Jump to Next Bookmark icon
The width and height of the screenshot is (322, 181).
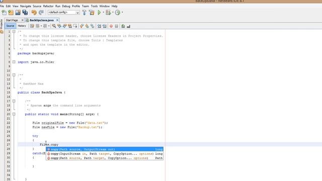coord(87,26)
